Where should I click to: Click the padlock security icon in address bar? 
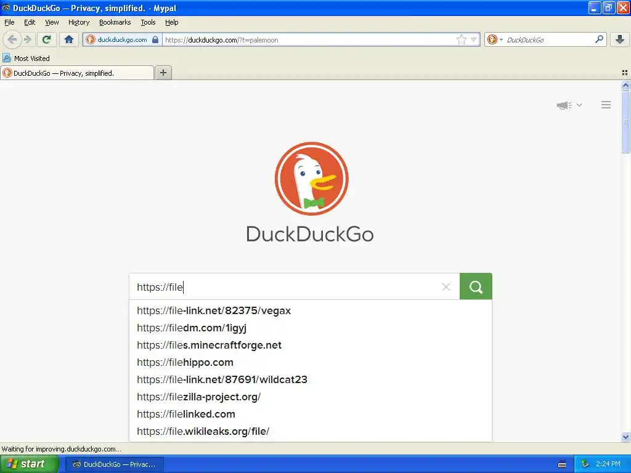pos(155,40)
